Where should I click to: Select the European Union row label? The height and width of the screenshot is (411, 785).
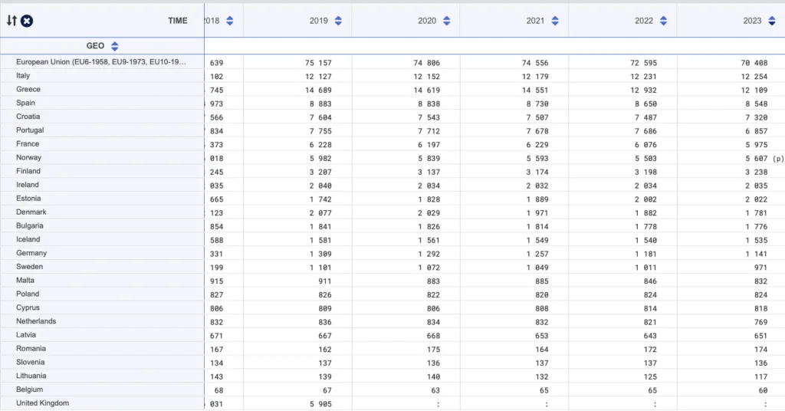(x=100, y=61)
